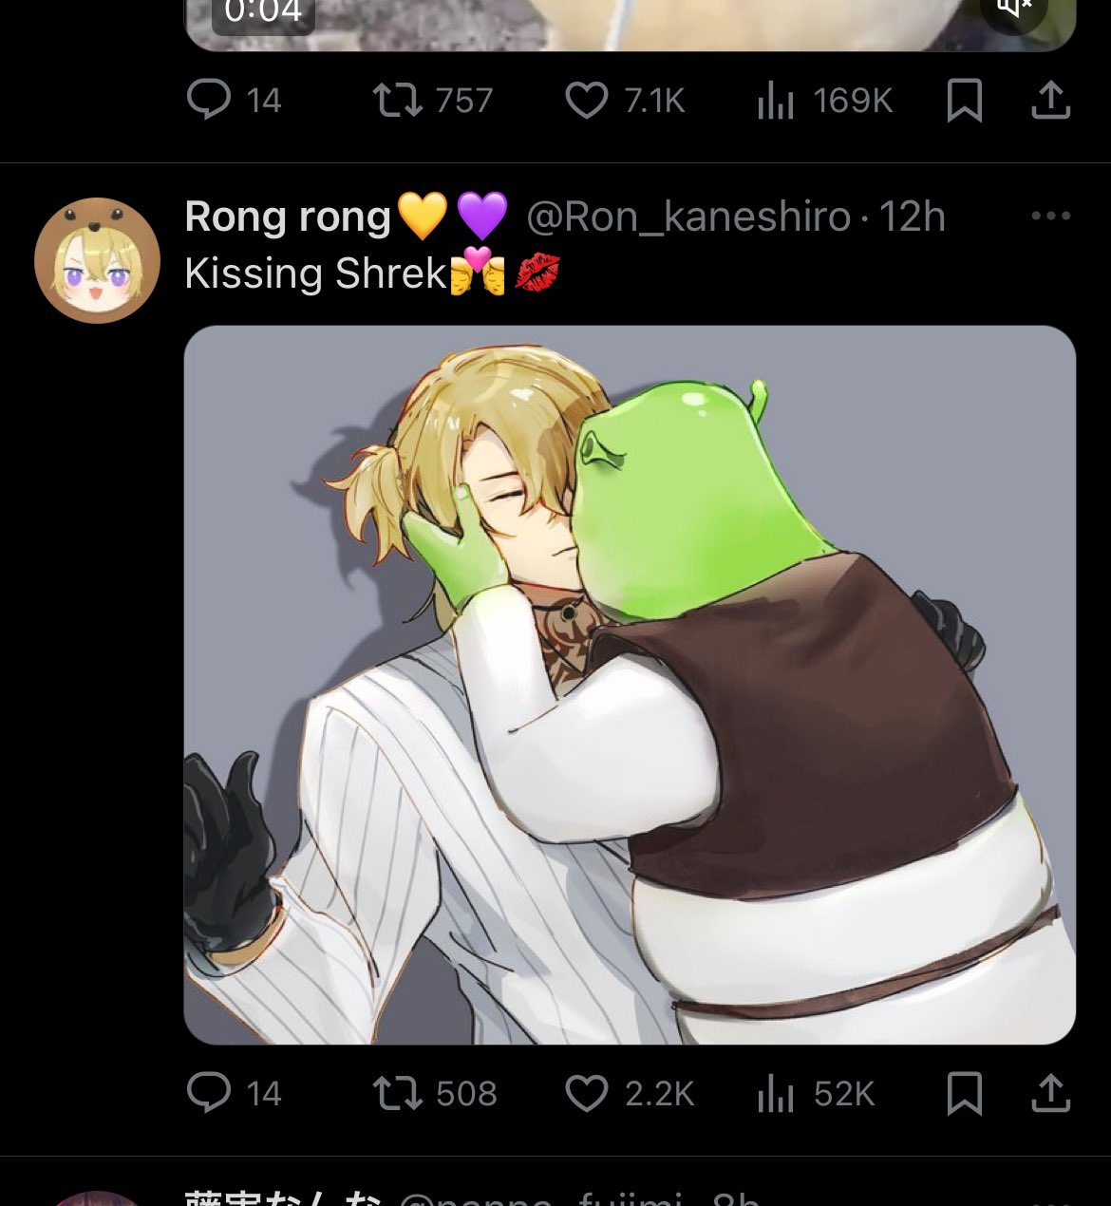Share the Kissing Shrek tweet
The width and height of the screenshot is (1111, 1206).
point(1051,1092)
